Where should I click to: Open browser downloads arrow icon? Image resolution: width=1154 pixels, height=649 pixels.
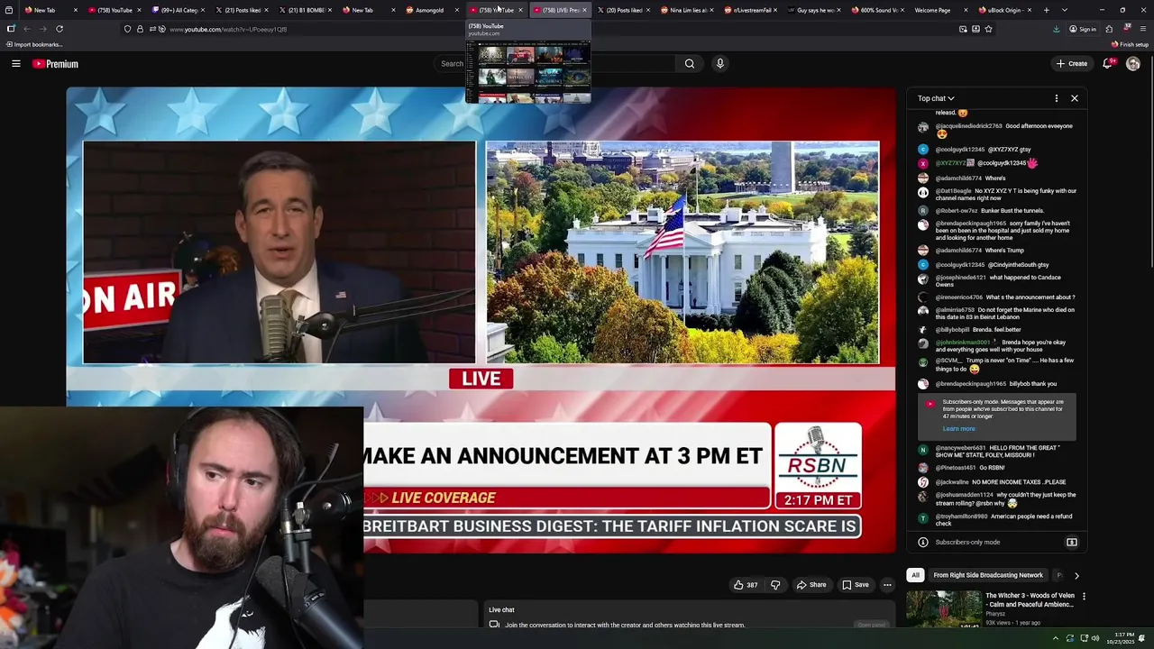point(1056,29)
